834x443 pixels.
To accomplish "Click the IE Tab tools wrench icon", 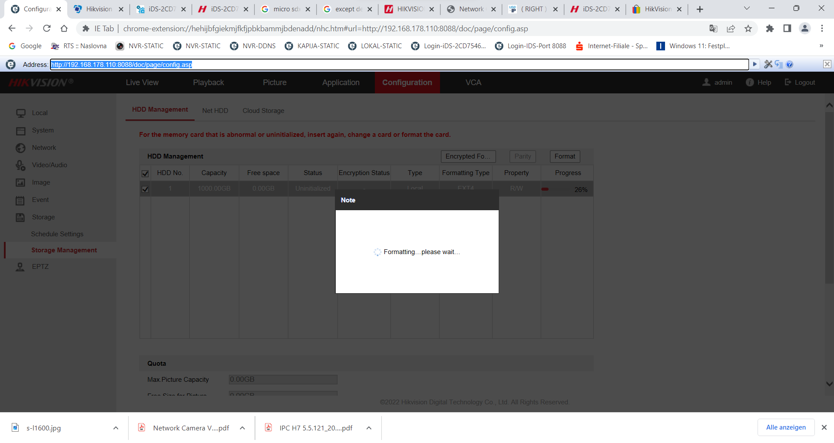I will pyautogui.click(x=768, y=64).
